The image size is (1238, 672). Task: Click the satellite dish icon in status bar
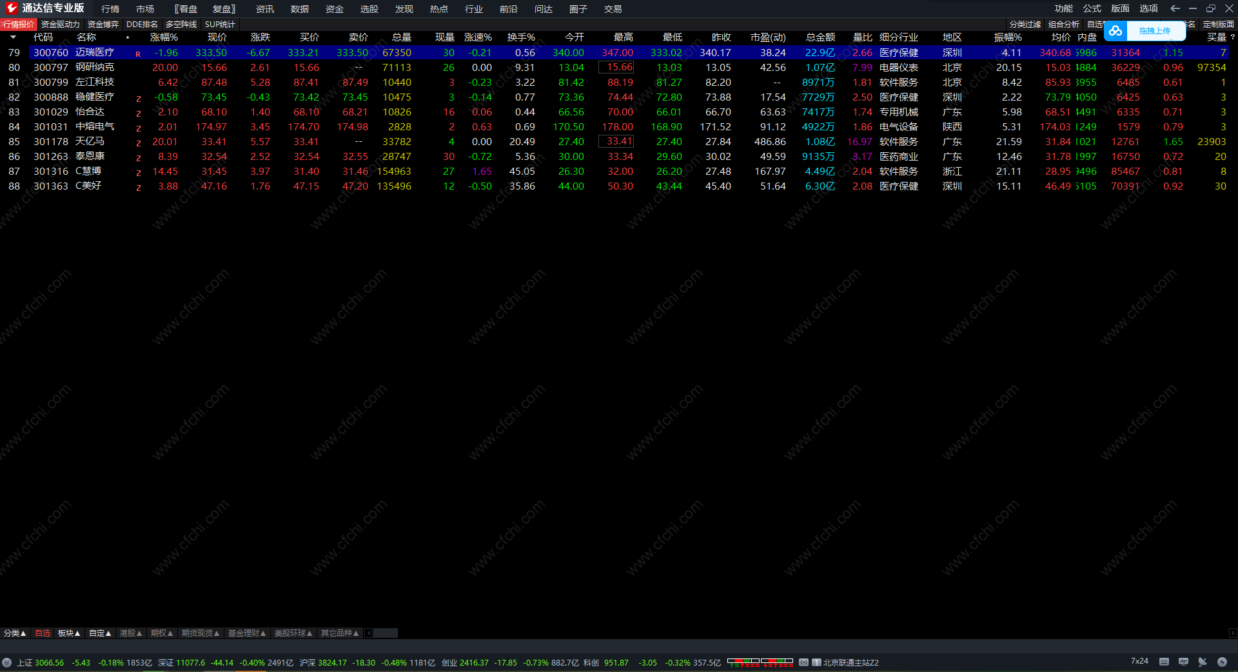click(1203, 662)
